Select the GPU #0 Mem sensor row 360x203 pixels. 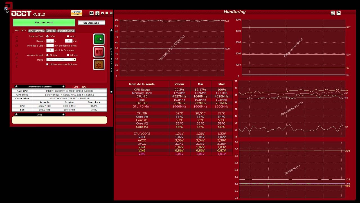pyautogui.click(x=174, y=107)
